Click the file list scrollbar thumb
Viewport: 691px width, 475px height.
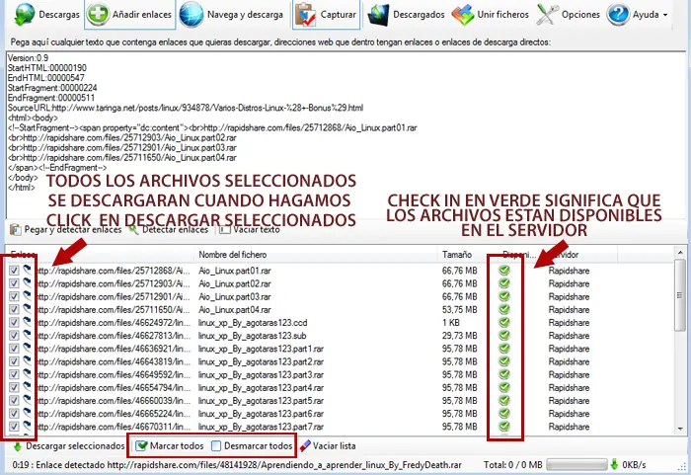point(680,295)
